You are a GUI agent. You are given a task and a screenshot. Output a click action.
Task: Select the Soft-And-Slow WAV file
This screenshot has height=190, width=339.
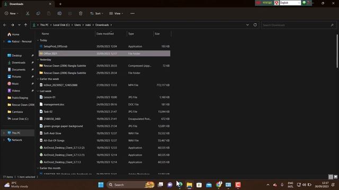(104, 134)
